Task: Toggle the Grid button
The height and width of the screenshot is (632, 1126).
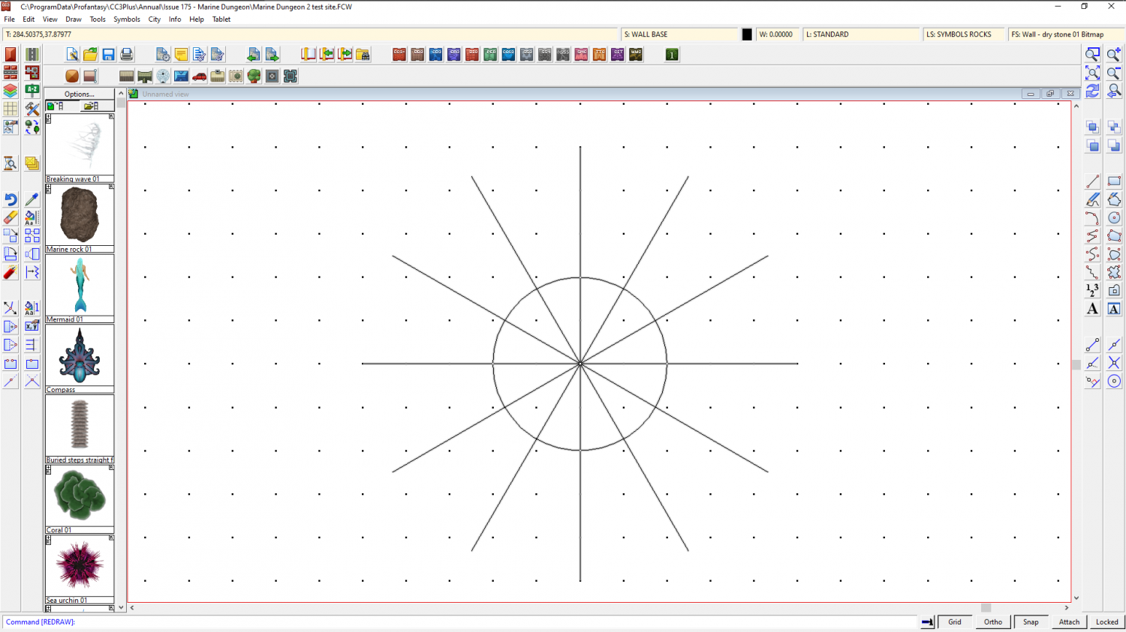Action: point(955,622)
